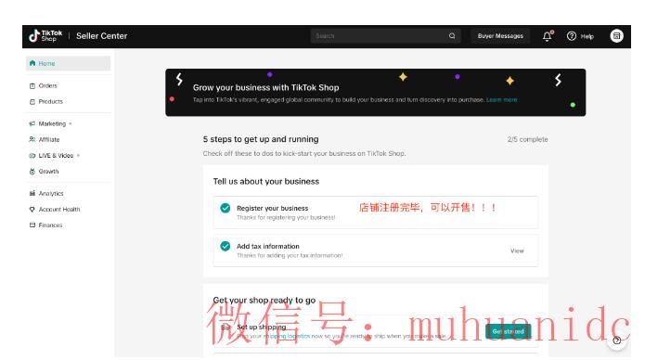Click the floating help icon at bottom right

(616, 341)
